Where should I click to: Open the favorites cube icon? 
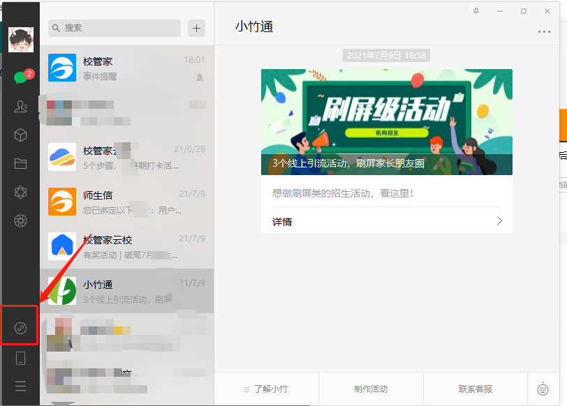21,135
